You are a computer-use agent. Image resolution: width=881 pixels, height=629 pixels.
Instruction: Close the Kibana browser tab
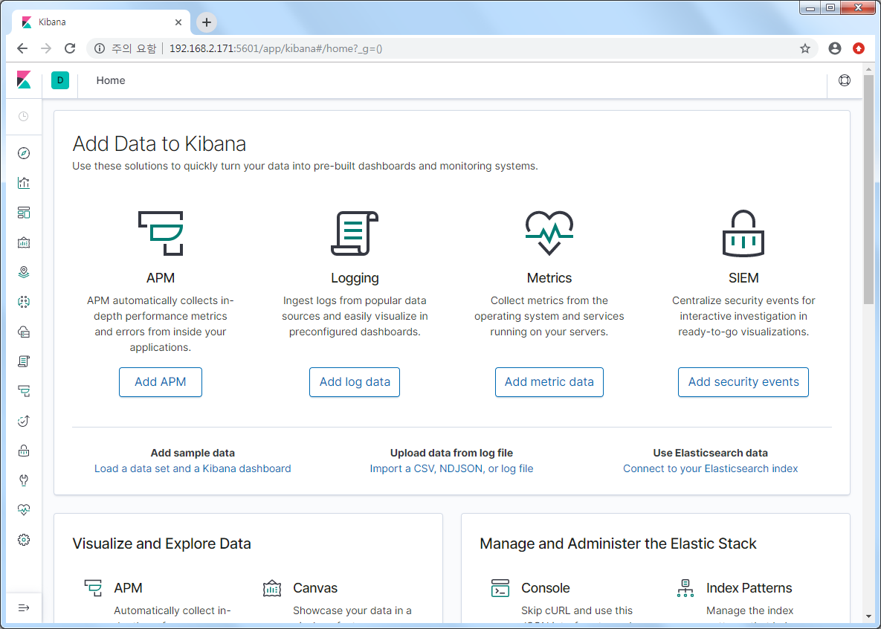(x=178, y=22)
